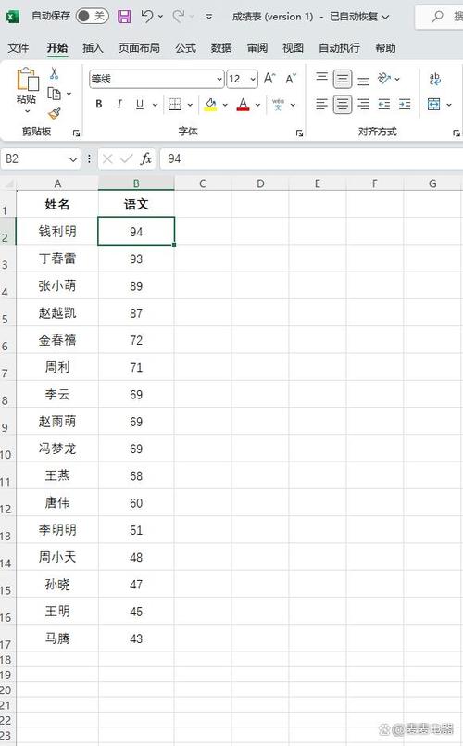Decrease the cell indent
The image size is (463, 746).
point(384,104)
